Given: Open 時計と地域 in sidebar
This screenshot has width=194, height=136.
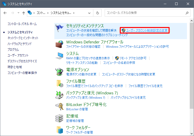Looking at the screenshot, I should tap(15, 67).
